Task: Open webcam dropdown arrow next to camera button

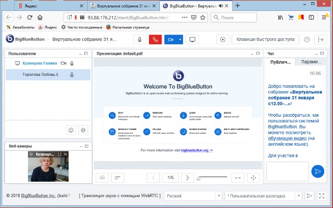Action: (x=180, y=39)
